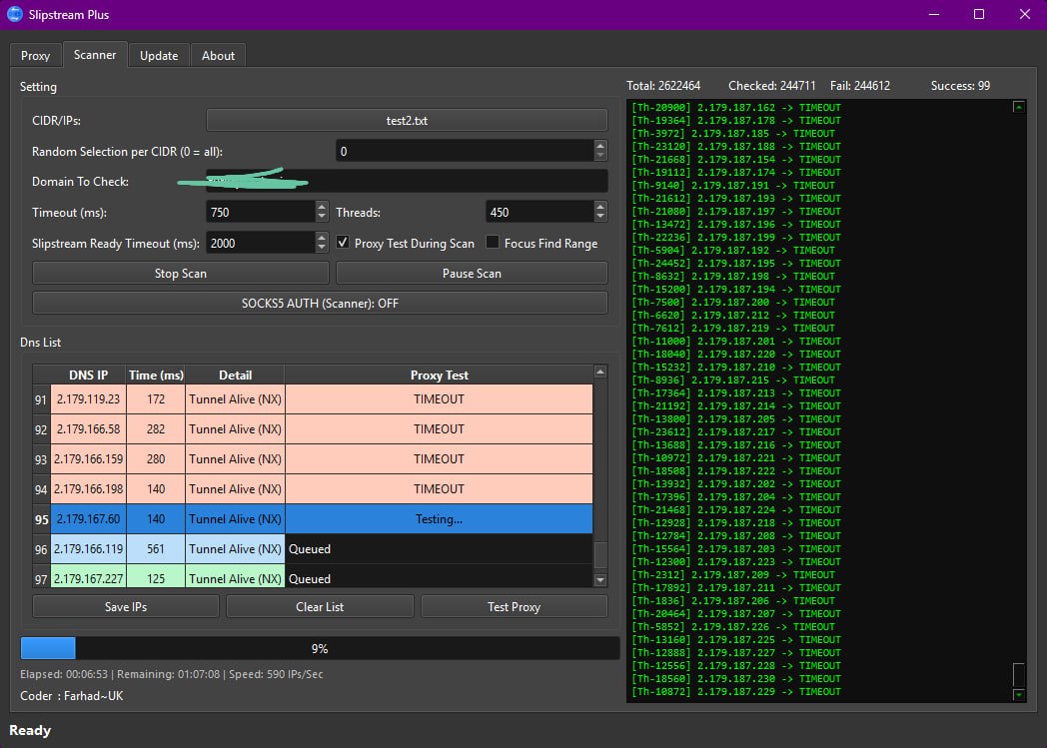This screenshot has width=1047, height=748.
Task: Increase Timeout (ms) spinner value
Action: 322,207
